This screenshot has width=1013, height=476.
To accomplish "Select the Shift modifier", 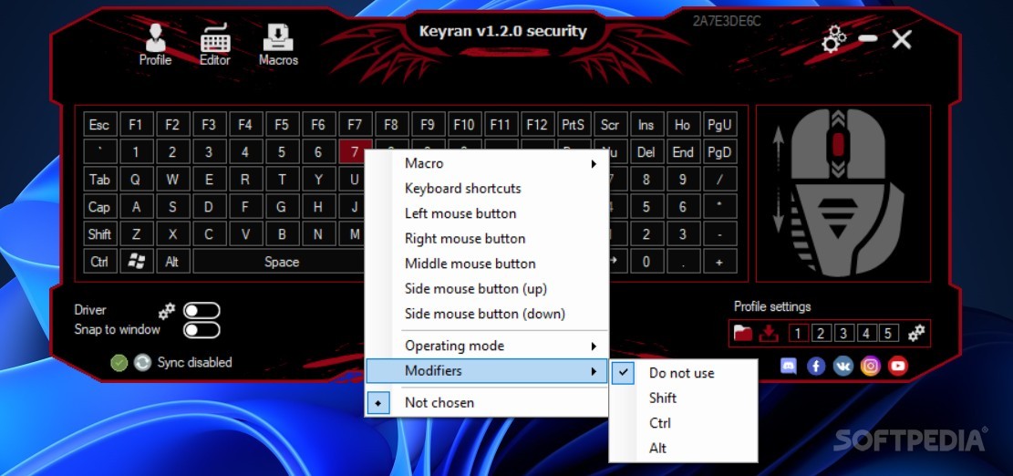I will pyautogui.click(x=683, y=398).
